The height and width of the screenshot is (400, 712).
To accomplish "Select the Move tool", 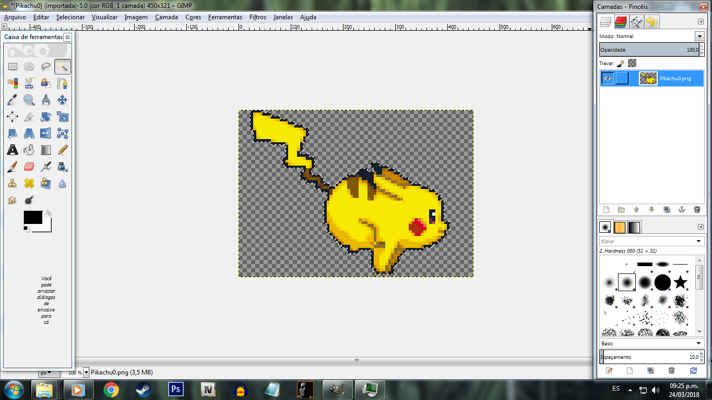I will pyautogui.click(x=63, y=100).
